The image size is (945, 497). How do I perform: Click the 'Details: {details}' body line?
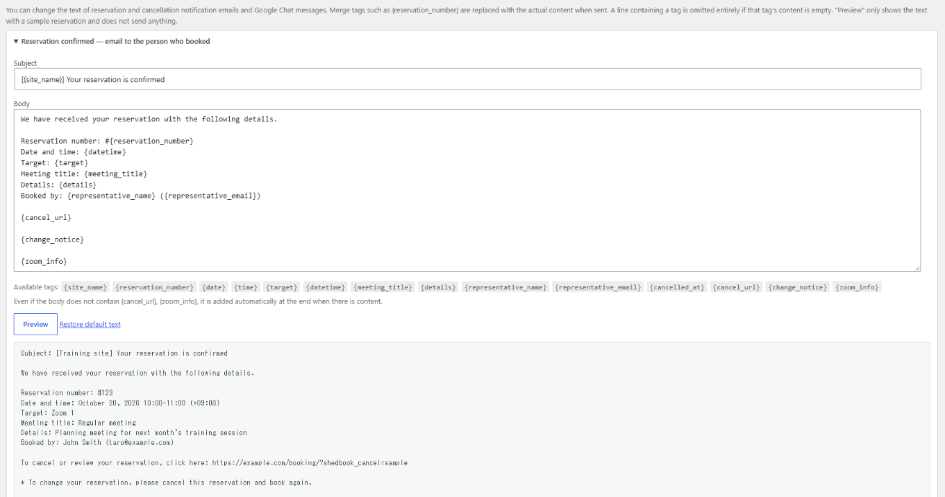[x=58, y=185]
